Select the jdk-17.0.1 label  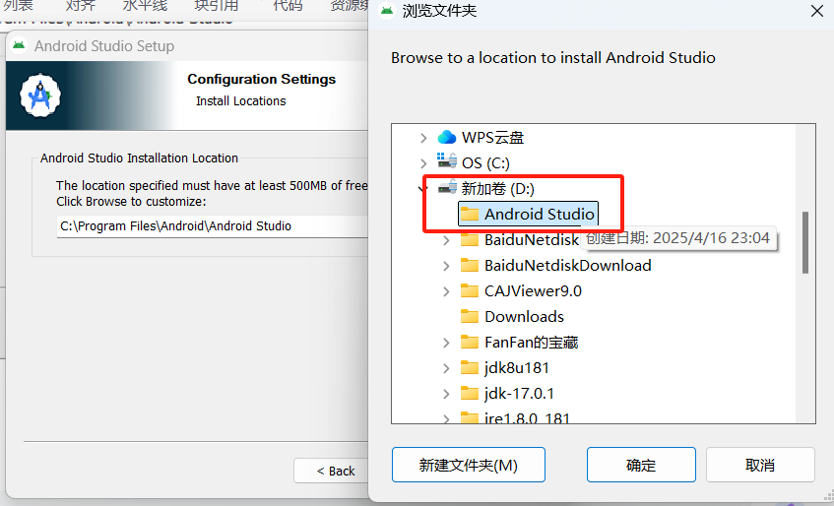(x=519, y=394)
